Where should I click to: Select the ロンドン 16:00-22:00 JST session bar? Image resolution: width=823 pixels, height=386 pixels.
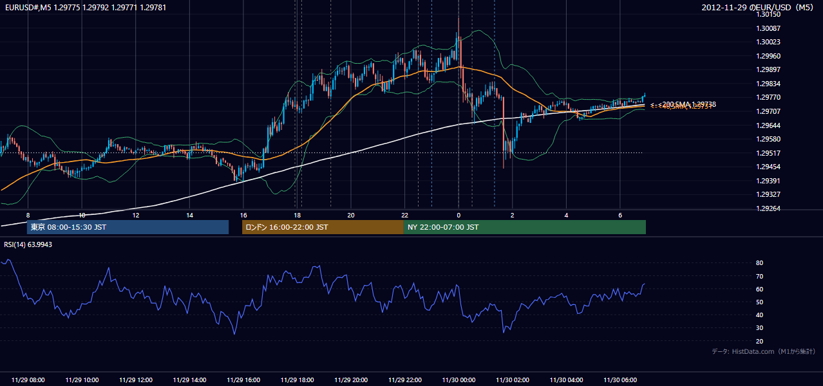323,227
